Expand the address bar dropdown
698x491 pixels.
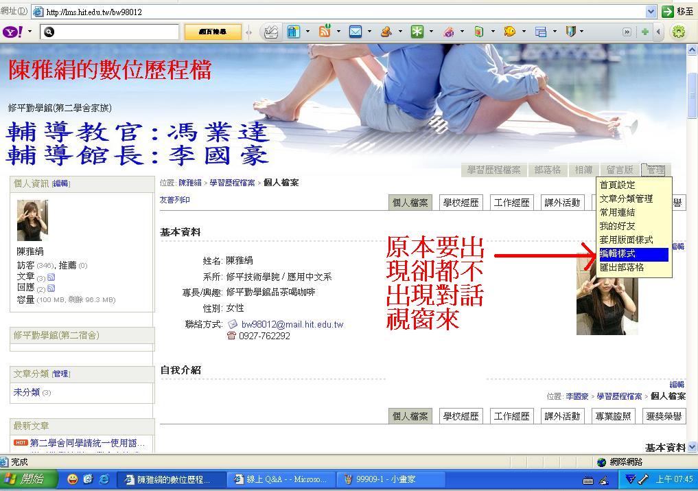(x=651, y=12)
